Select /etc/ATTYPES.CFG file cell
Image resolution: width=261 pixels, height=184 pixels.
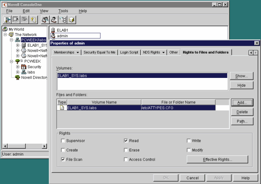[x=178, y=108]
